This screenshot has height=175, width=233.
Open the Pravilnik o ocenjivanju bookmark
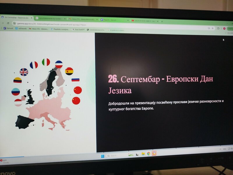pyautogui.click(x=61, y=29)
